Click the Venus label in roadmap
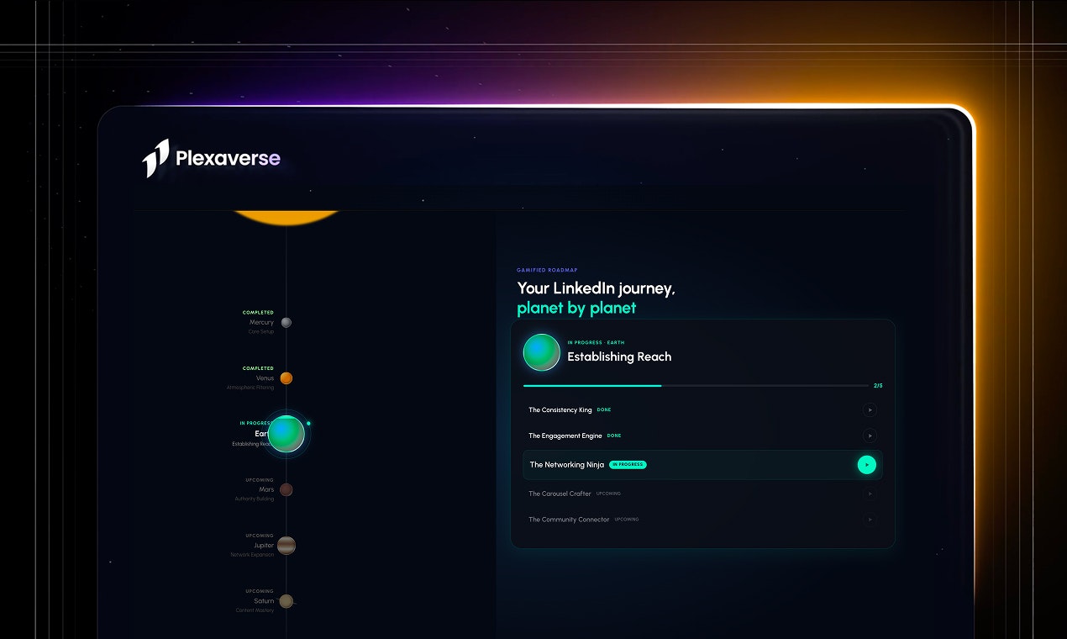This screenshot has height=639, width=1067. (265, 378)
